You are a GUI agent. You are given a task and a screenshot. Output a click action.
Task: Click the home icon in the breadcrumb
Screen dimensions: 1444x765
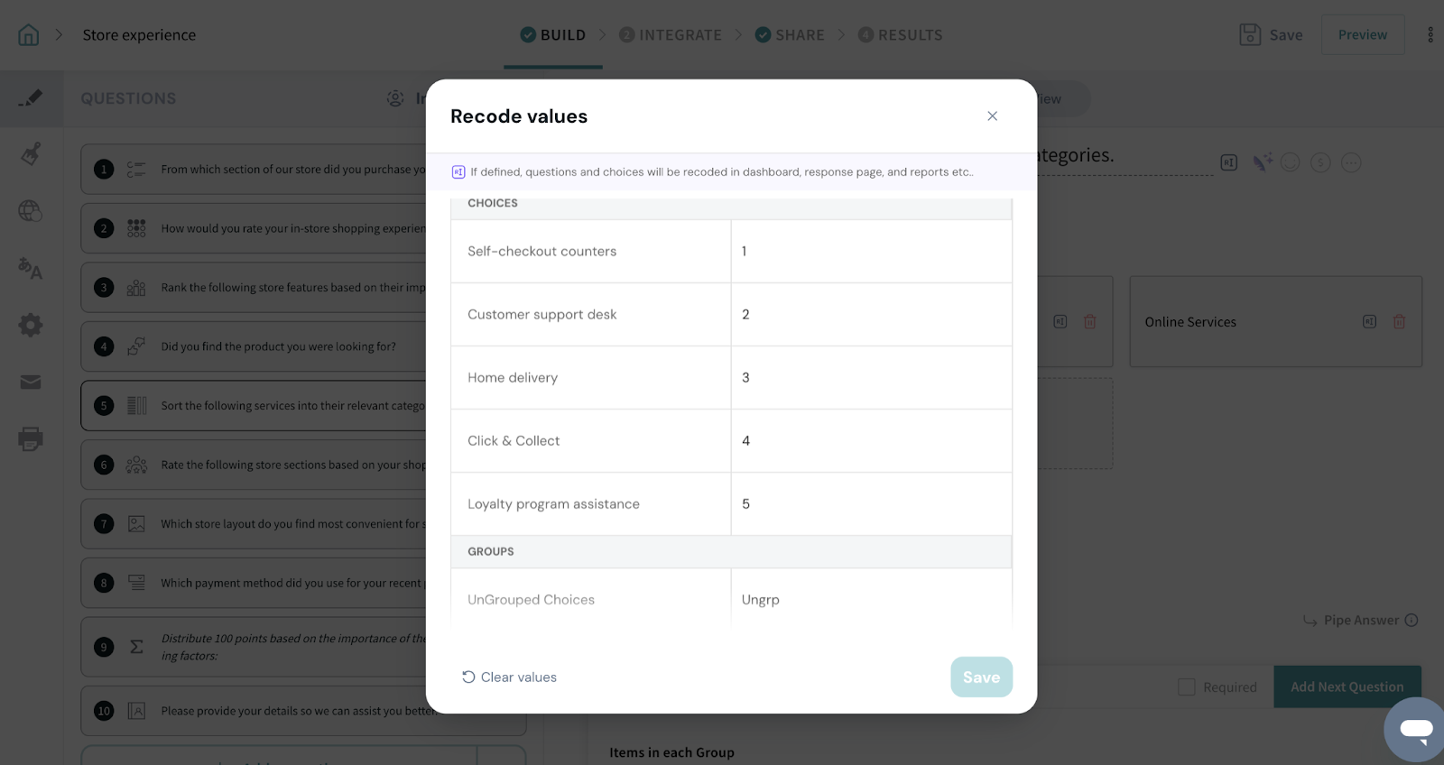point(29,35)
